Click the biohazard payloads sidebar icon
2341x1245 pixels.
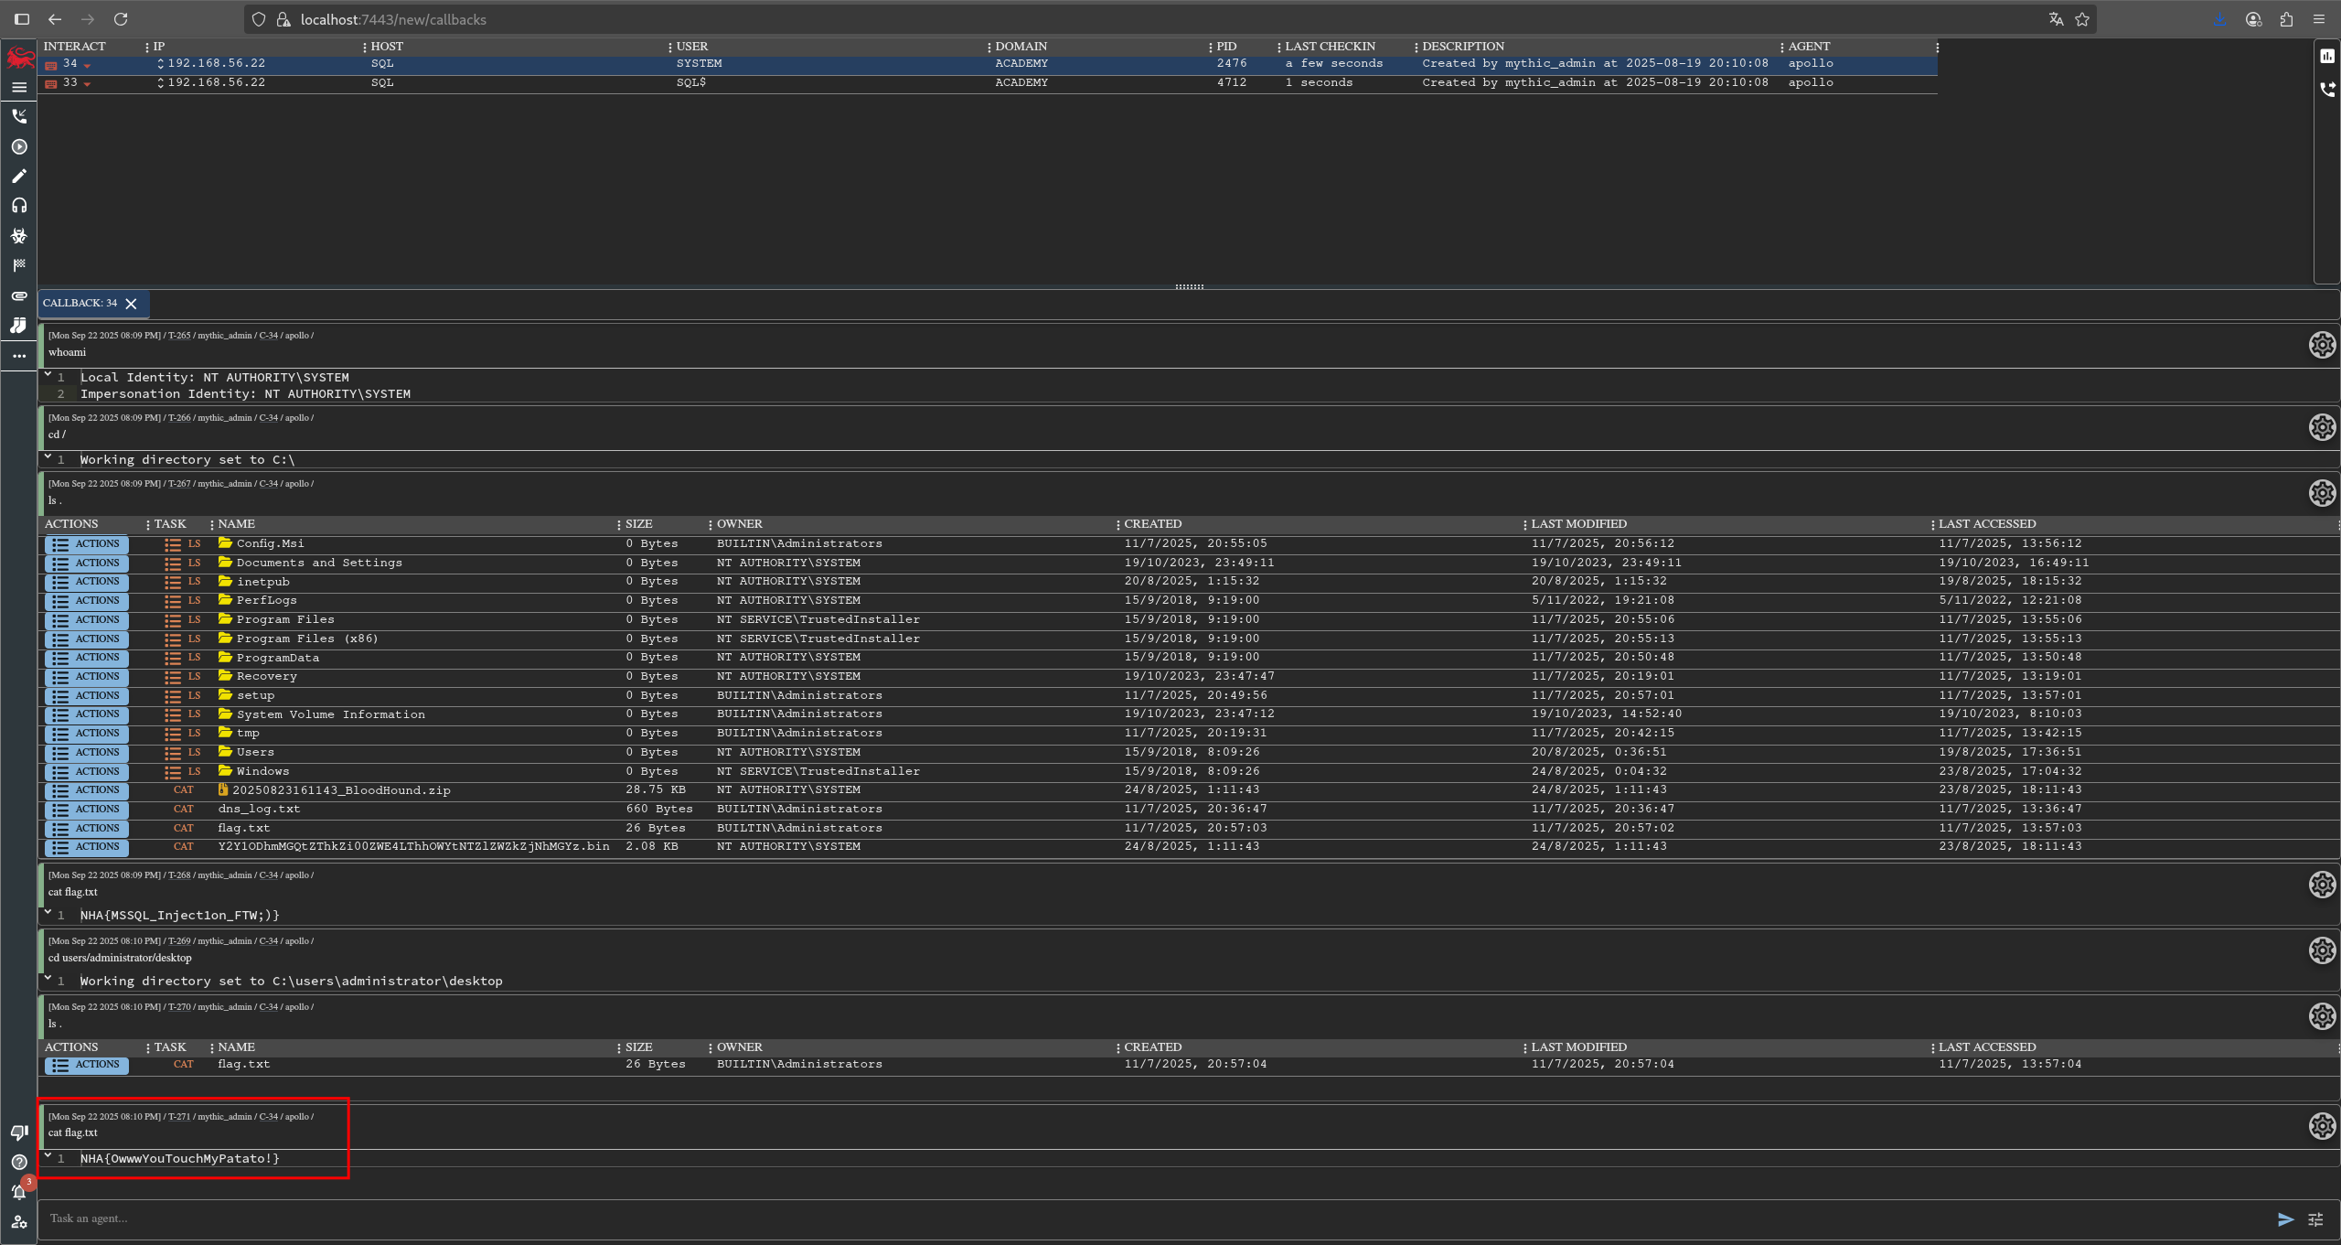tap(19, 236)
